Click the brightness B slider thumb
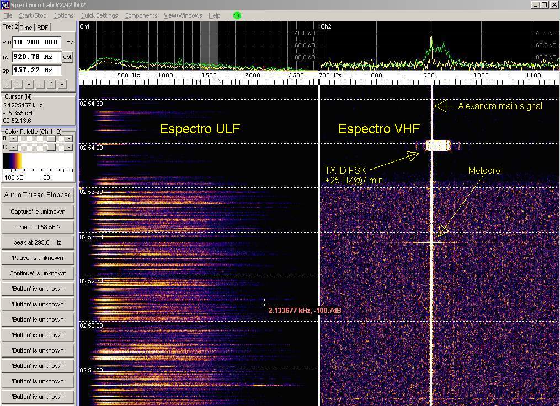The height and width of the screenshot is (406, 560). click(x=51, y=139)
